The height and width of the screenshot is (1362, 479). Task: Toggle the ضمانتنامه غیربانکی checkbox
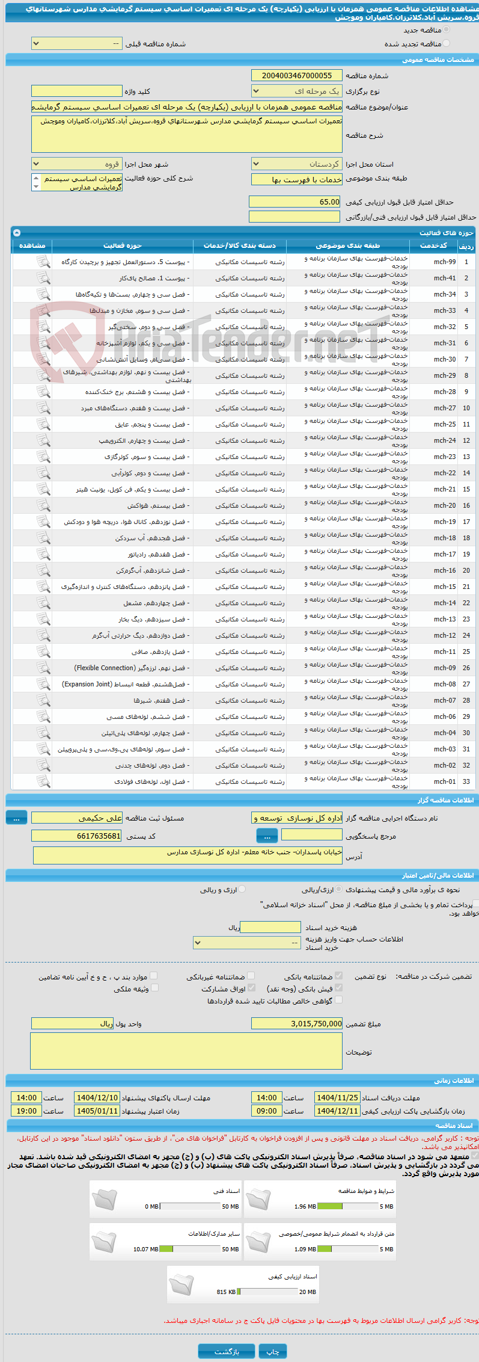[251, 976]
